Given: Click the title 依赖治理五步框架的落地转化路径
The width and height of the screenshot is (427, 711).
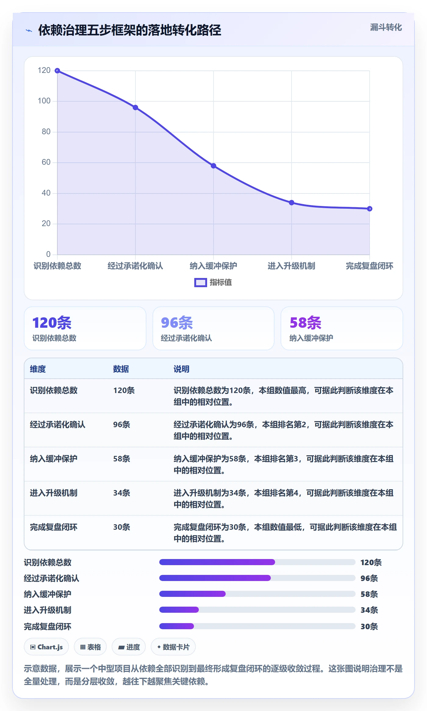Looking at the screenshot, I should [130, 30].
